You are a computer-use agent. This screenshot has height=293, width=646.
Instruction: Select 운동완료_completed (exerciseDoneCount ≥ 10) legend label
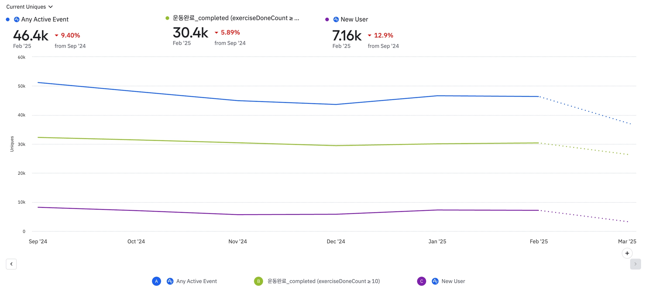pyautogui.click(x=324, y=281)
